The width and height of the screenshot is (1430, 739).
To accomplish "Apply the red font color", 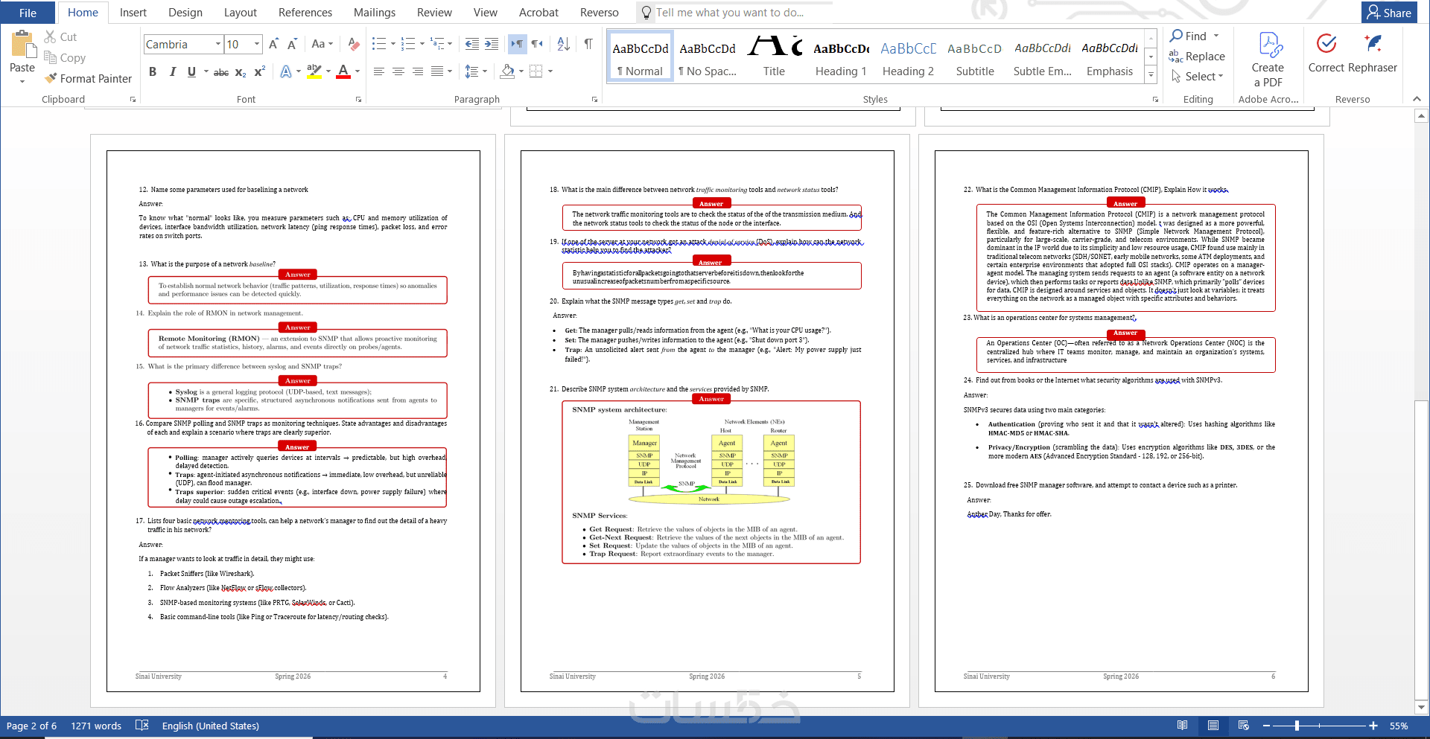I will click(x=343, y=72).
